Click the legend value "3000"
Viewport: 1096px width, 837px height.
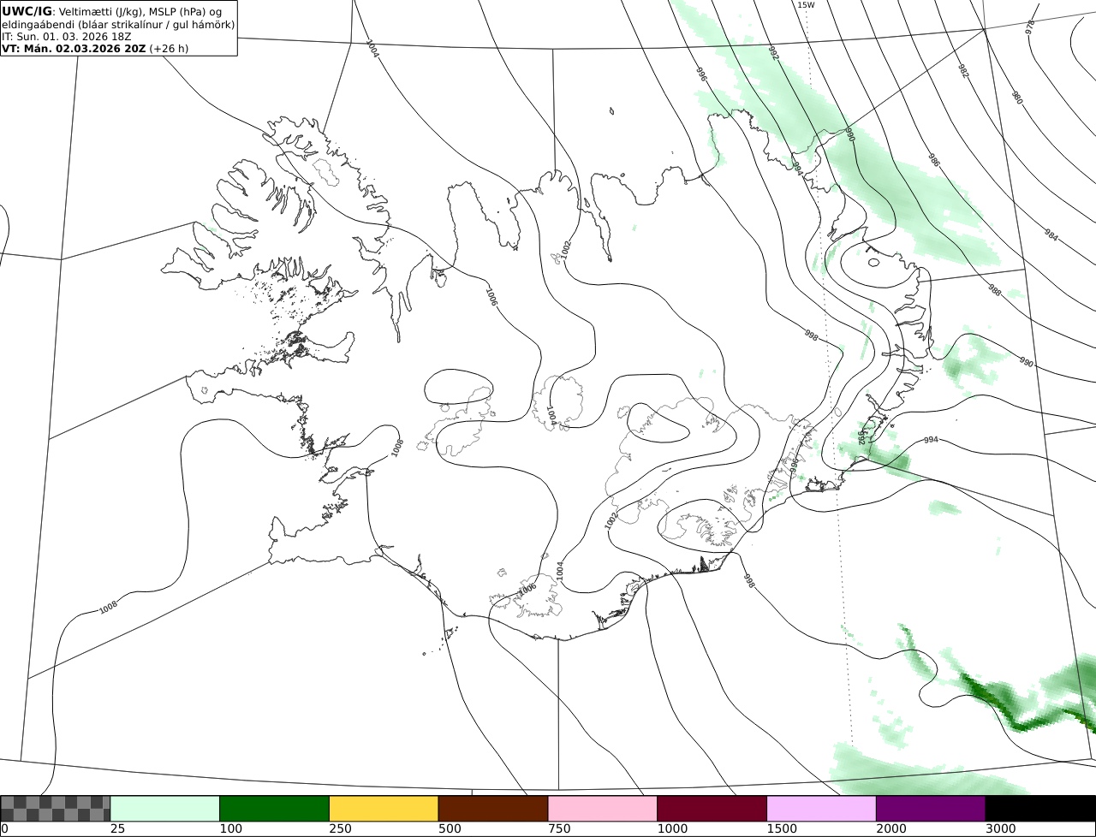click(1001, 828)
